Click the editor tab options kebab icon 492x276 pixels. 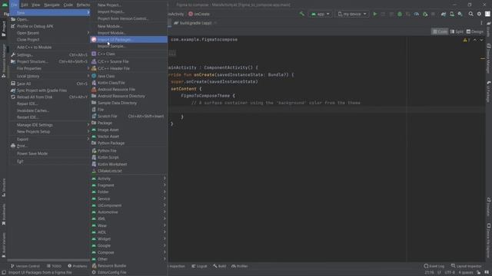[481, 23]
